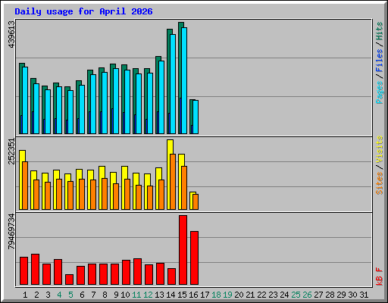Click day 29 on the x-axis
Screen dimensions: 388x303
click(x=341, y=295)
